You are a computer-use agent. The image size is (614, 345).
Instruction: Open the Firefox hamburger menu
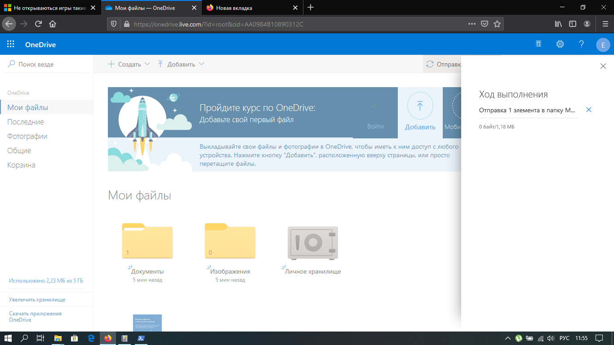605,24
